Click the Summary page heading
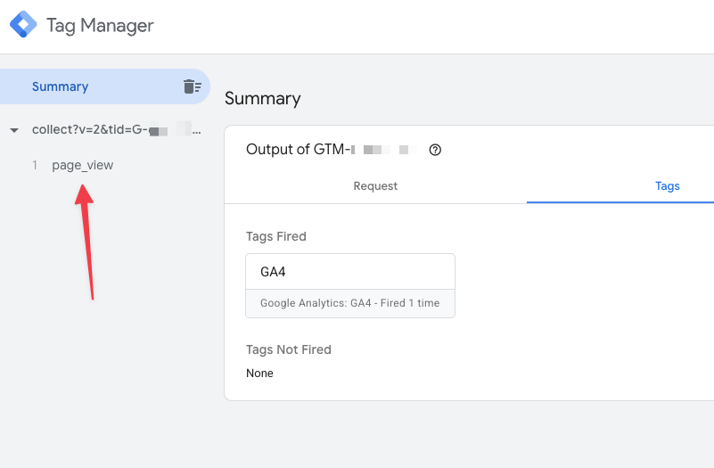714x468 pixels. (263, 98)
